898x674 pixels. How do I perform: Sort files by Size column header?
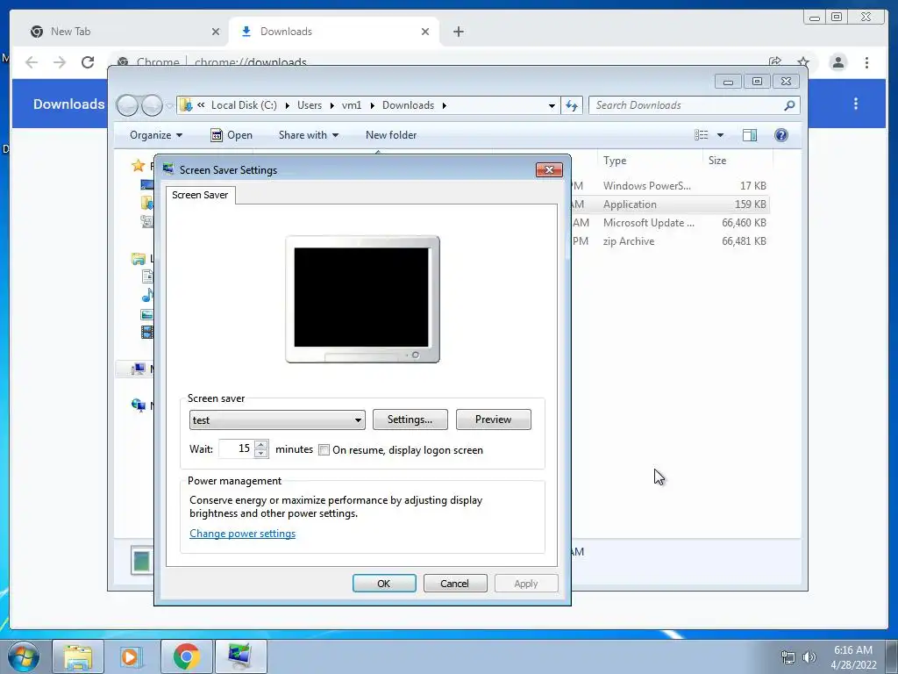click(738, 161)
